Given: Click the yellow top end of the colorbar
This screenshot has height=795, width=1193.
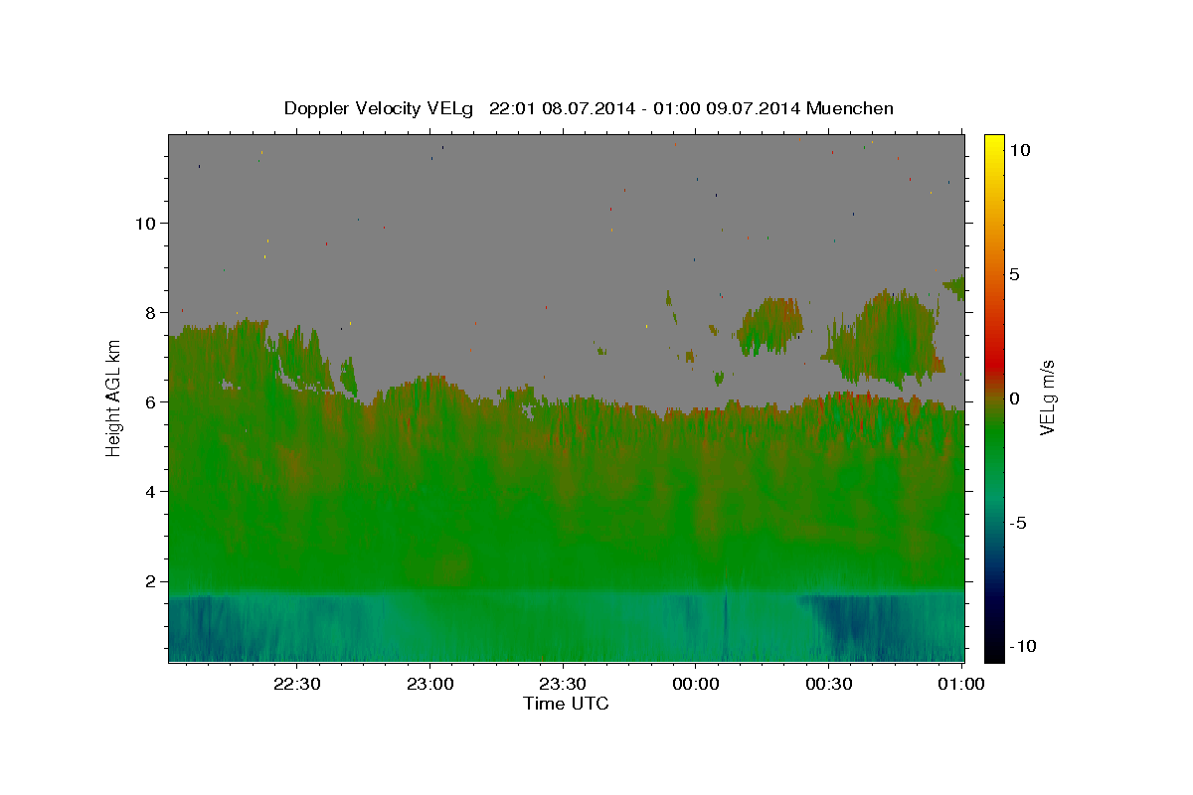Looking at the screenshot, I should (994, 144).
